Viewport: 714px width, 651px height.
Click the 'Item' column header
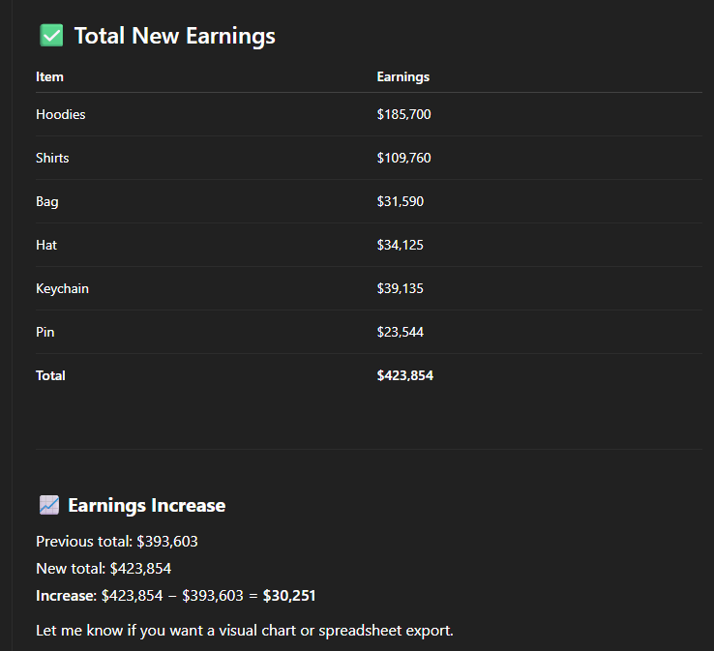tap(49, 77)
